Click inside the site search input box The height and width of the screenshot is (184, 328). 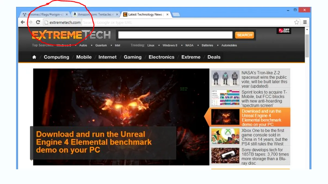(175, 35)
